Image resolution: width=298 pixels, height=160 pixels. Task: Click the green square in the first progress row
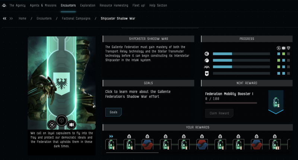(283, 54)
